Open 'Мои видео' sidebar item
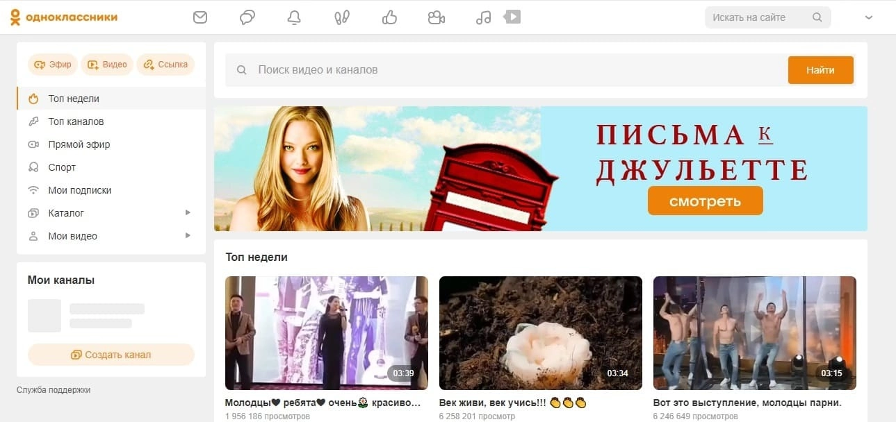 tap(111, 236)
